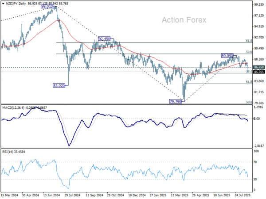Click the current price 85.765 marker
The height and width of the screenshot is (199, 266).
[x=259, y=72]
